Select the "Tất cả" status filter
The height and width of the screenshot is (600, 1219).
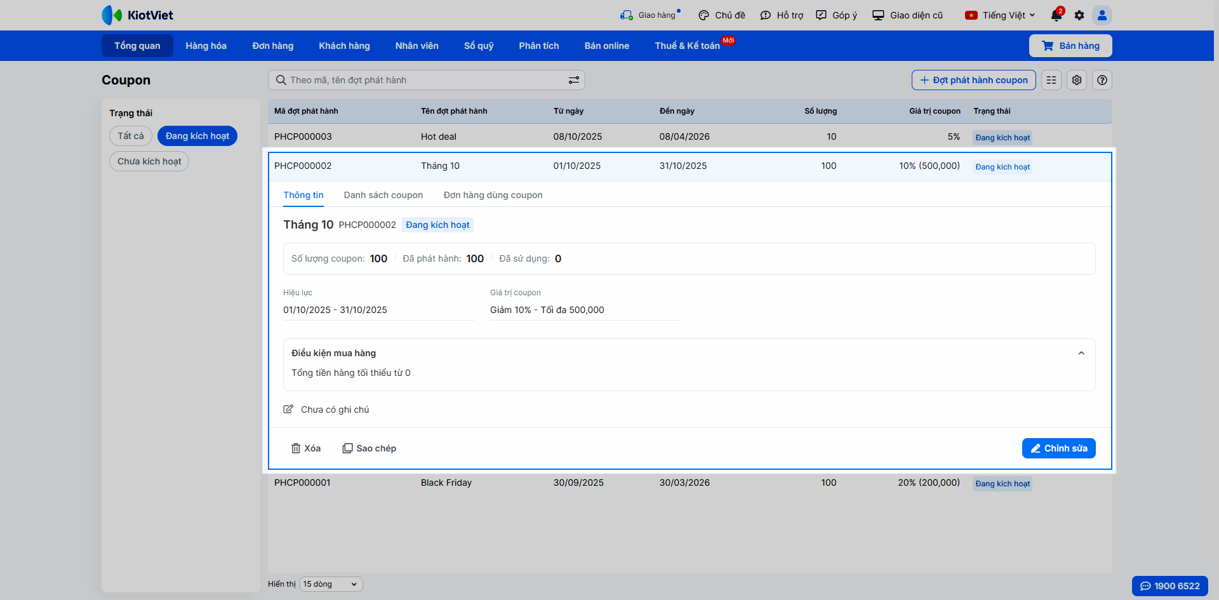(x=131, y=136)
